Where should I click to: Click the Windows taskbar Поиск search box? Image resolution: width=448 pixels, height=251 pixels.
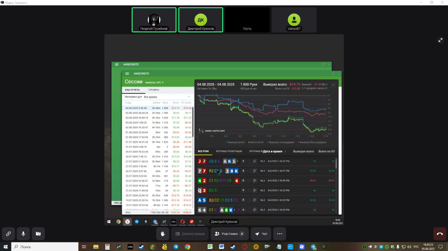(x=45, y=247)
